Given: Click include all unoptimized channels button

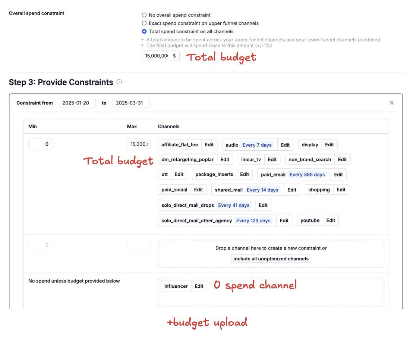Looking at the screenshot, I should (x=271, y=259).
